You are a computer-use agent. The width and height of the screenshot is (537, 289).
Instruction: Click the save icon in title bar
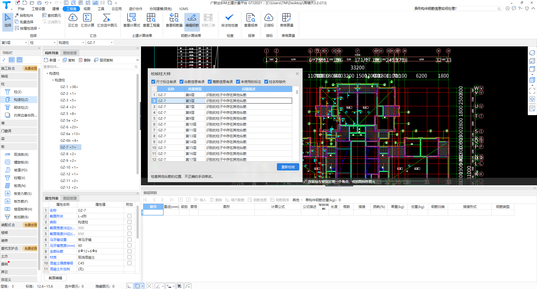(x=39, y=3)
